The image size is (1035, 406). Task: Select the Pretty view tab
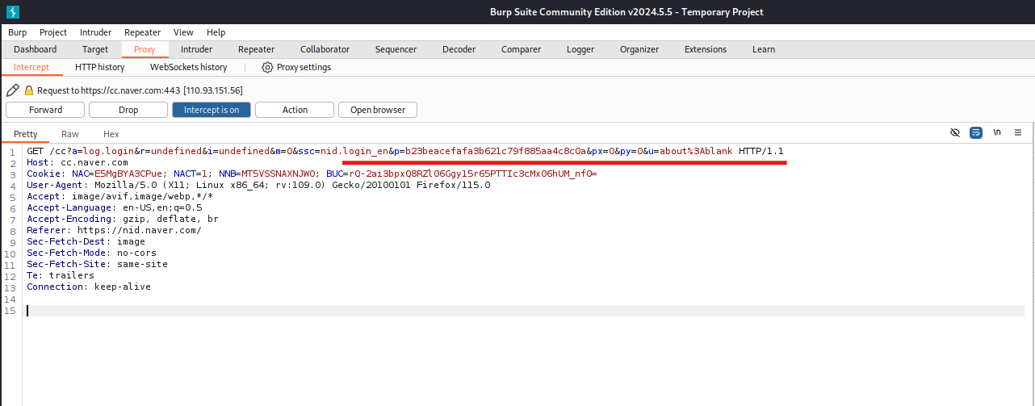[25, 134]
